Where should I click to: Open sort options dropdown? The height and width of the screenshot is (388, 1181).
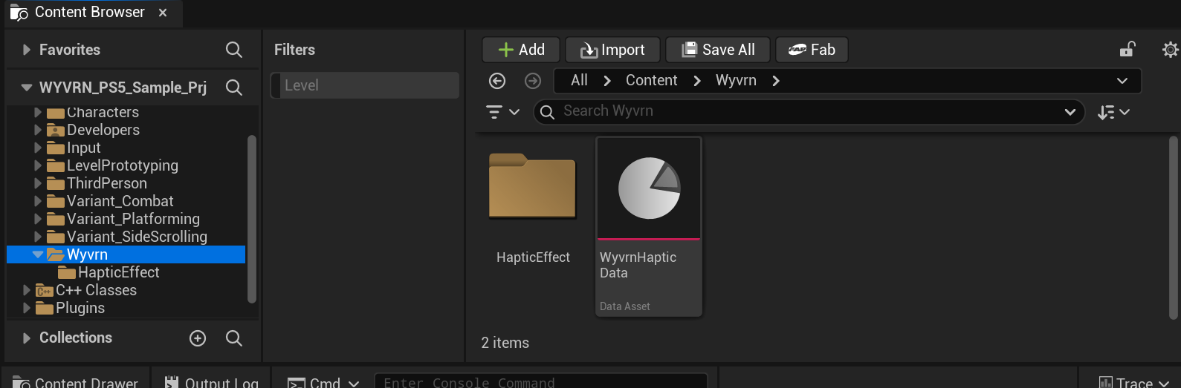[1113, 112]
